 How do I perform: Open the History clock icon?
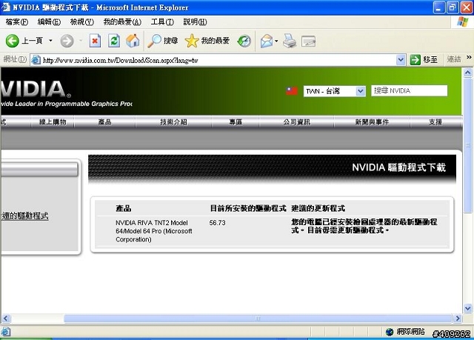[244, 41]
